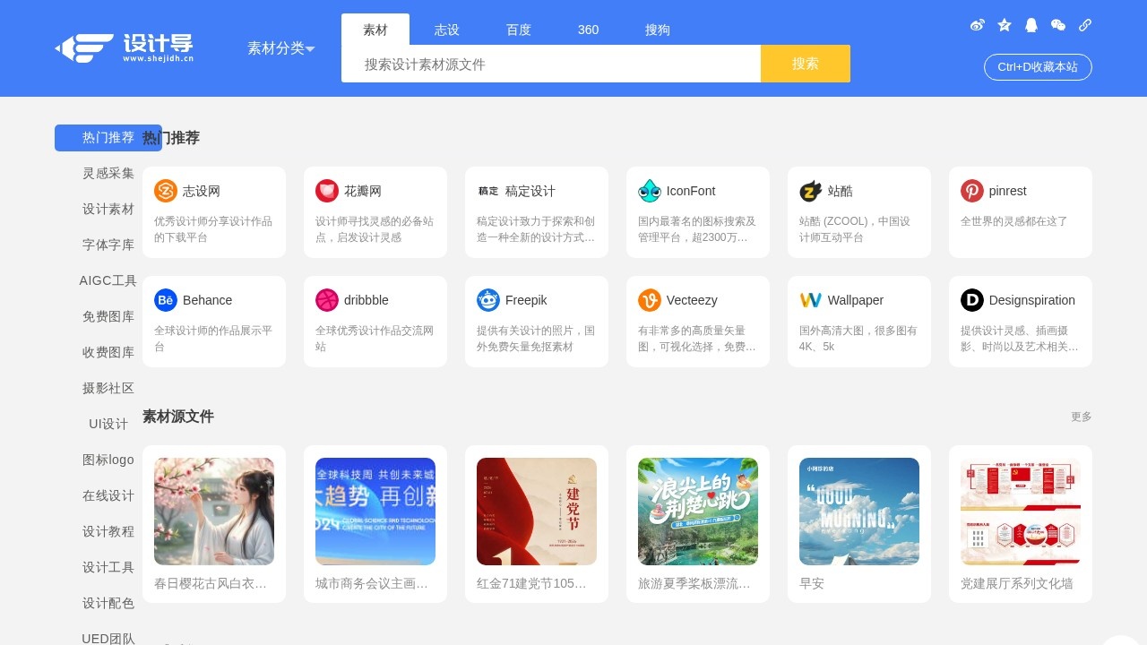1147x645 pixels.
Task: Open the 红金71建党节 thumbnail
Action: 537,512
